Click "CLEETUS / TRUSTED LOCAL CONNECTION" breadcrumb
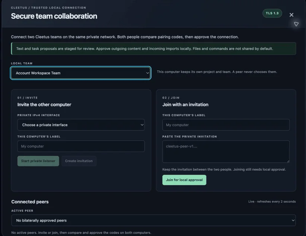The image size is (306, 236). pos(48,7)
